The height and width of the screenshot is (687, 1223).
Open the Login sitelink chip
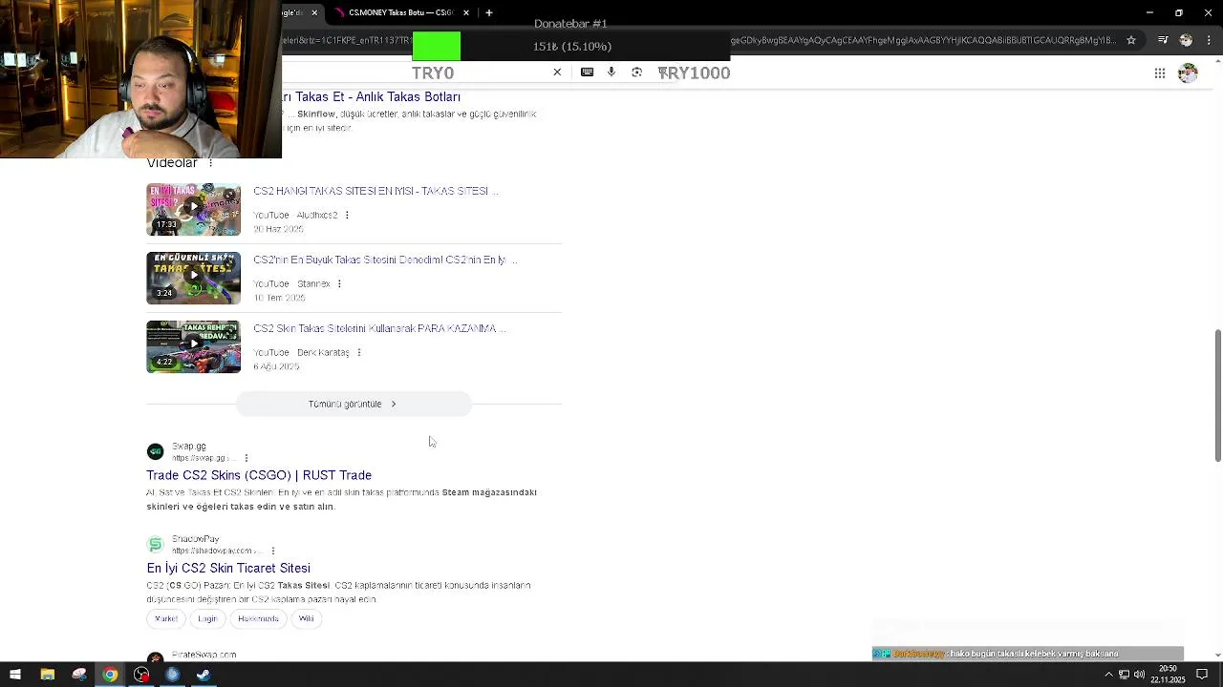click(207, 618)
